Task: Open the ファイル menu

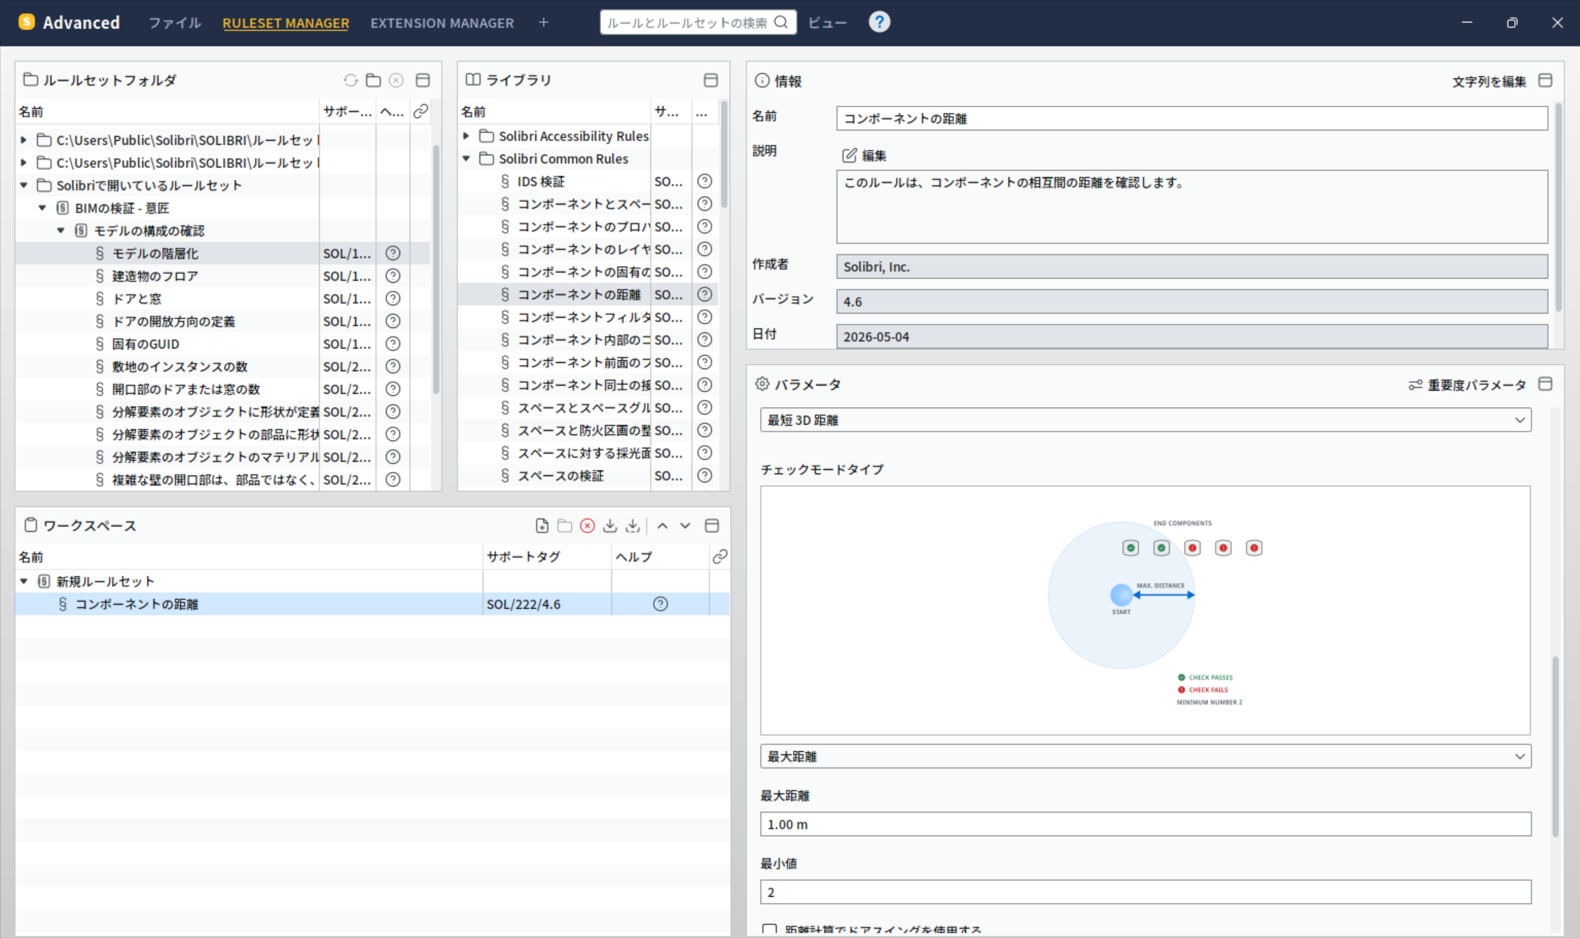Action: tap(175, 23)
